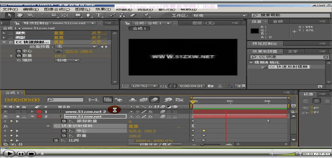Click the show channel RGB icon
This screenshot has width=332, height=158.
point(229,86)
